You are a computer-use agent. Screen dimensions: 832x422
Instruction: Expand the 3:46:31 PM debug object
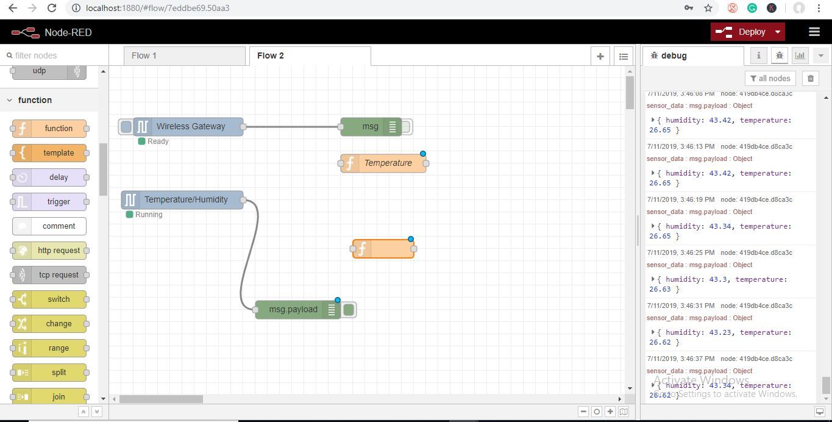click(x=653, y=332)
